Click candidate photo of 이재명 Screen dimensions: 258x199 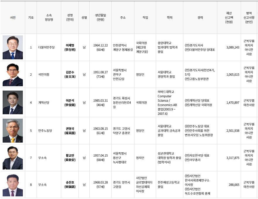click(x=13, y=47)
